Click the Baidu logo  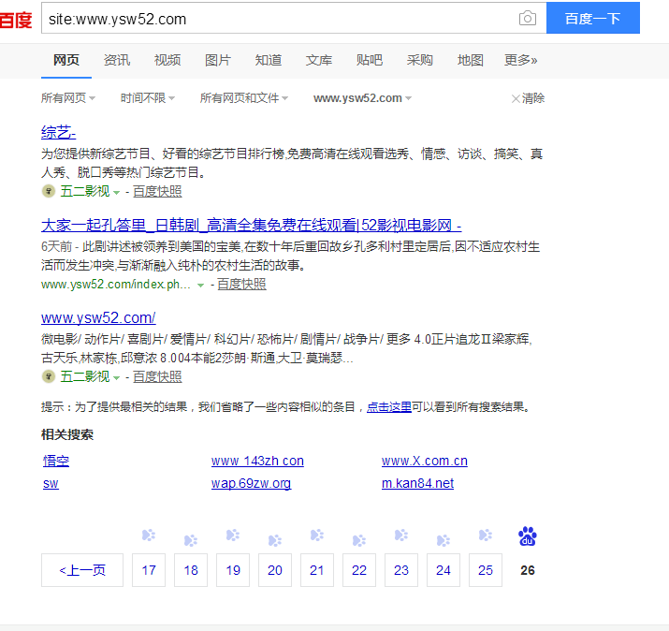point(16,20)
